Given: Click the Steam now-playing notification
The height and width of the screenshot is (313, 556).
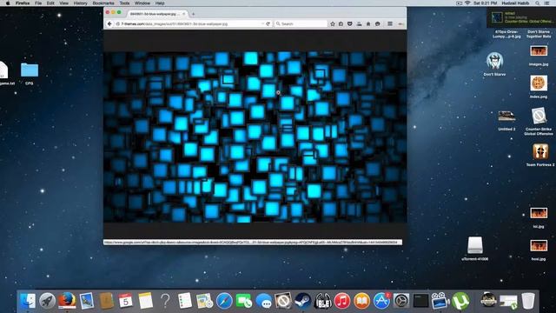Looking at the screenshot, I should pyautogui.click(x=521, y=17).
